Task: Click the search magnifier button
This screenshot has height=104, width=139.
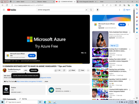Action: pyautogui.click(x=91, y=10)
